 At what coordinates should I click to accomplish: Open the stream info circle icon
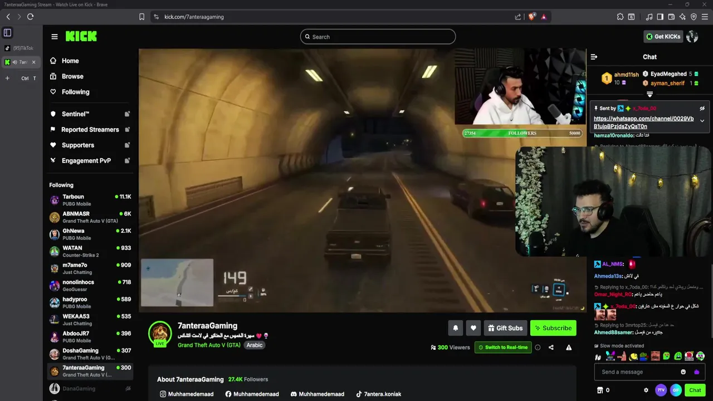[x=538, y=348]
